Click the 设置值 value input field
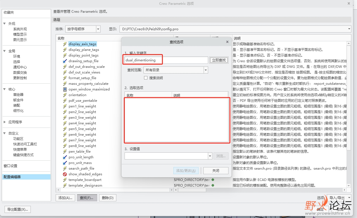This screenshot has width=357, height=218. (166, 156)
